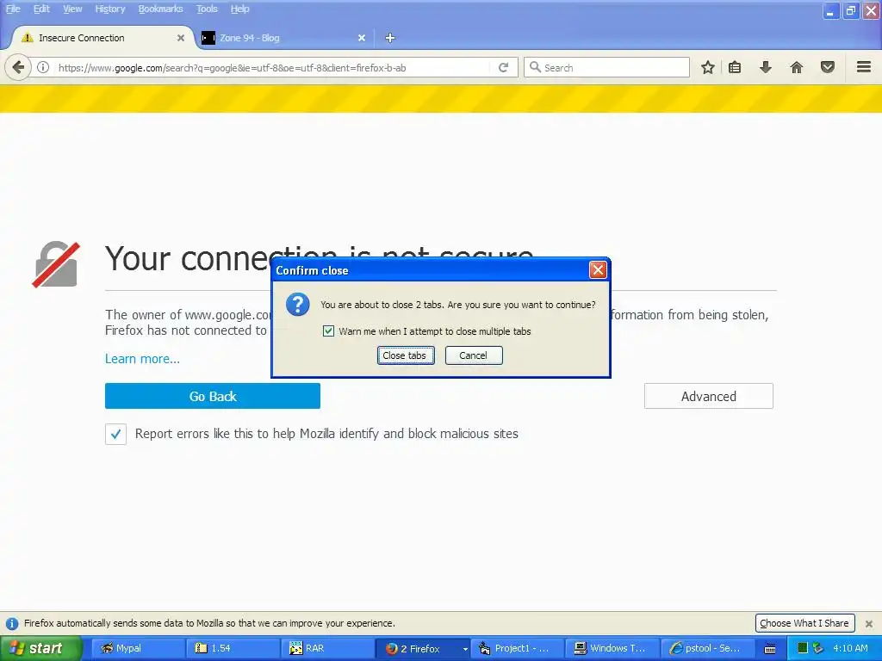Click the blue question mark dialog icon
The height and width of the screenshot is (661, 882).
pyautogui.click(x=297, y=304)
